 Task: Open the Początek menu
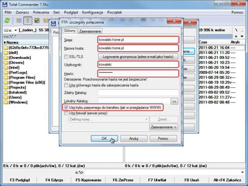[x=114, y=12]
